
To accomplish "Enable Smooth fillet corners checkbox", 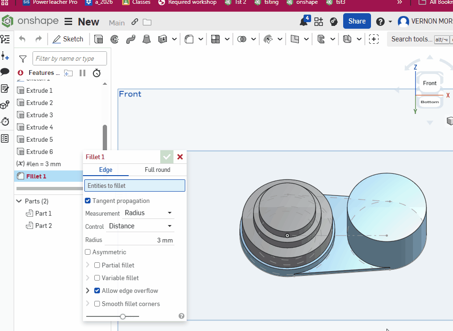I will pos(97,304).
